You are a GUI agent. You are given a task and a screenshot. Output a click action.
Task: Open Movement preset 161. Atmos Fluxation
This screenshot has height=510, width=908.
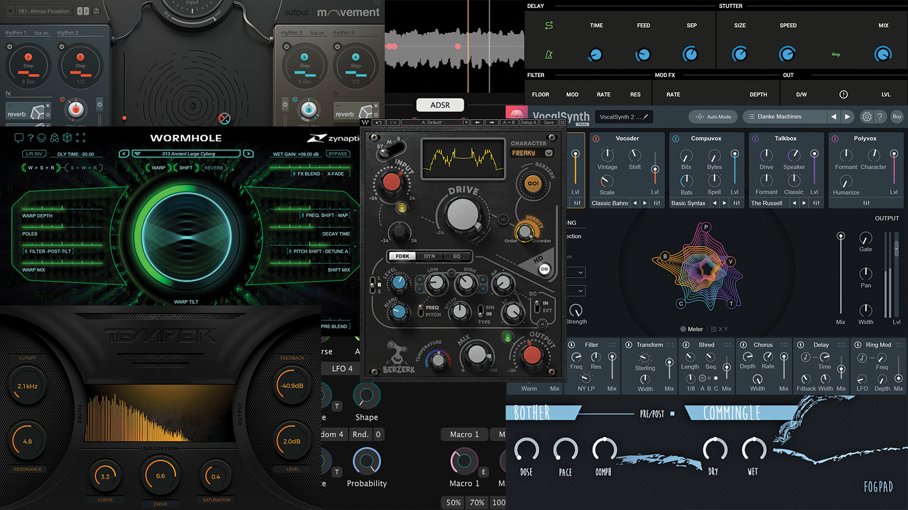click(x=44, y=11)
